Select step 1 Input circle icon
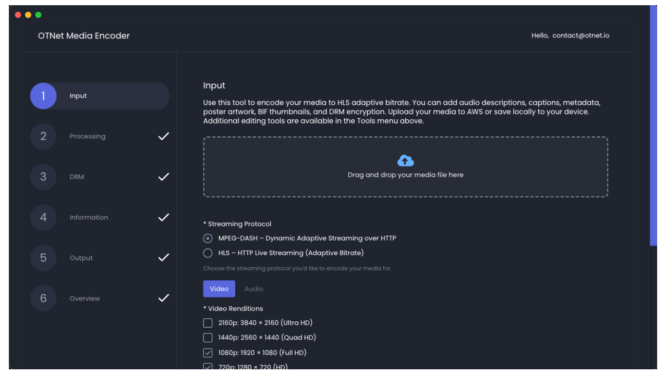Viewport: 666px width, 374px height. pos(43,96)
